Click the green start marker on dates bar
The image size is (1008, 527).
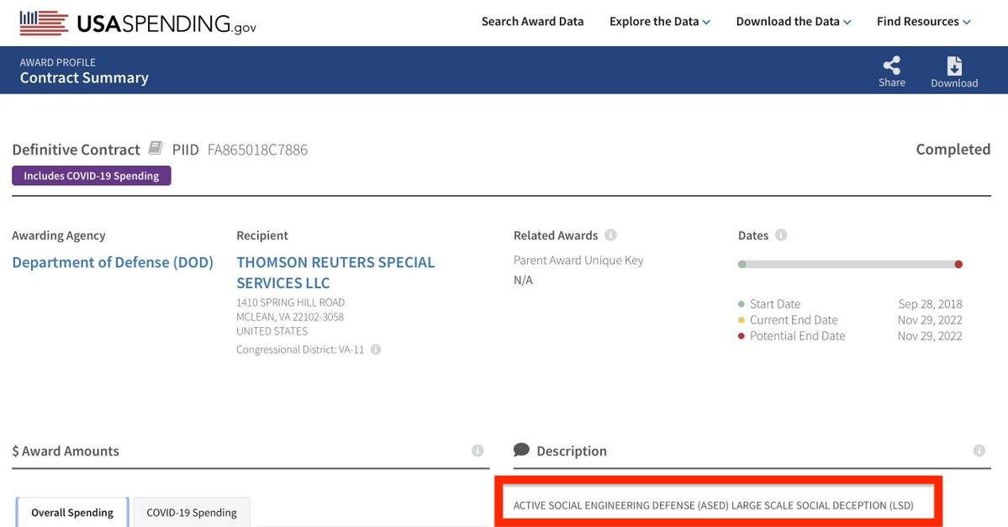[x=741, y=264]
